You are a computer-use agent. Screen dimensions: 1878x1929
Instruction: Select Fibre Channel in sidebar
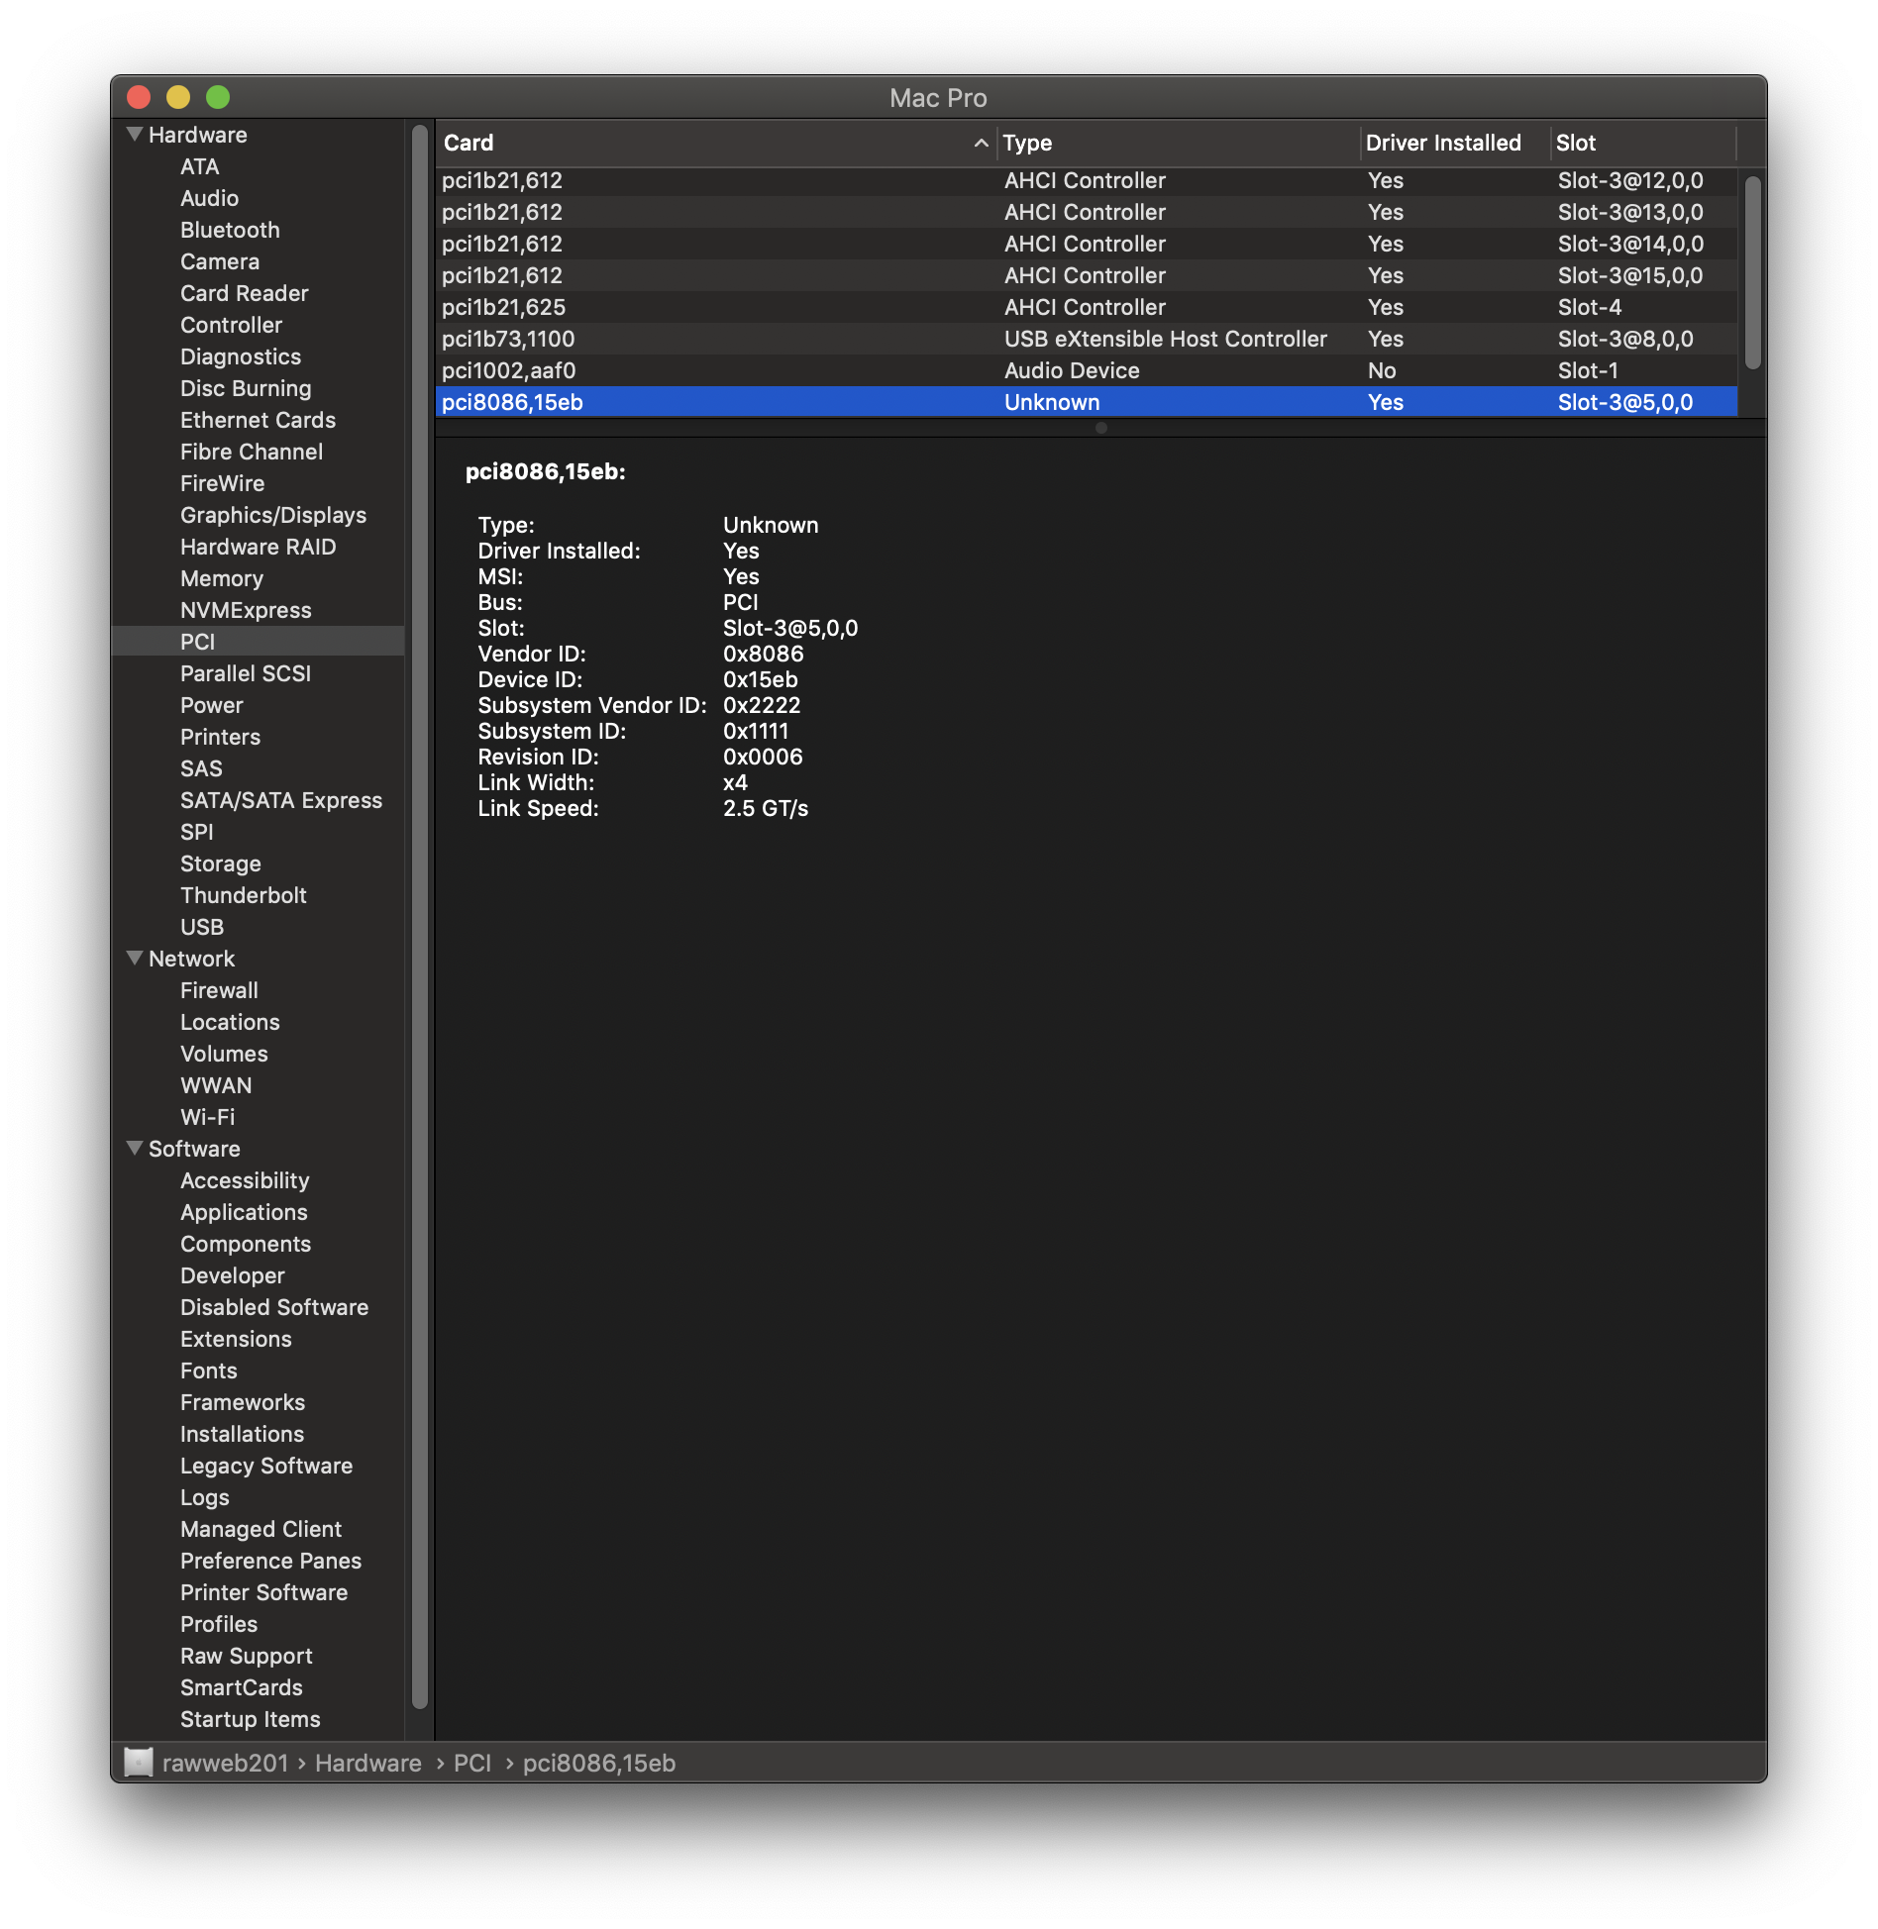click(252, 452)
